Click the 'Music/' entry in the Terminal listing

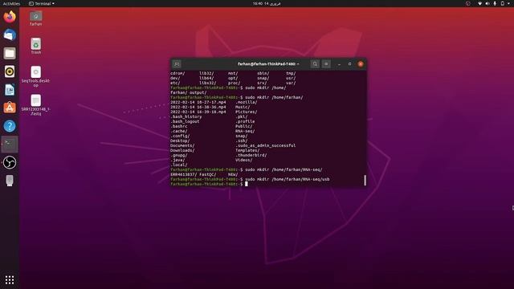[x=243, y=107]
